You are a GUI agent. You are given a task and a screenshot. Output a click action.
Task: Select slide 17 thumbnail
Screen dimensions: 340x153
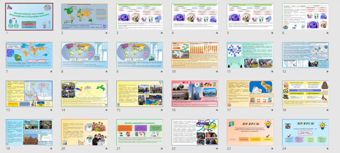pos(250,94)
